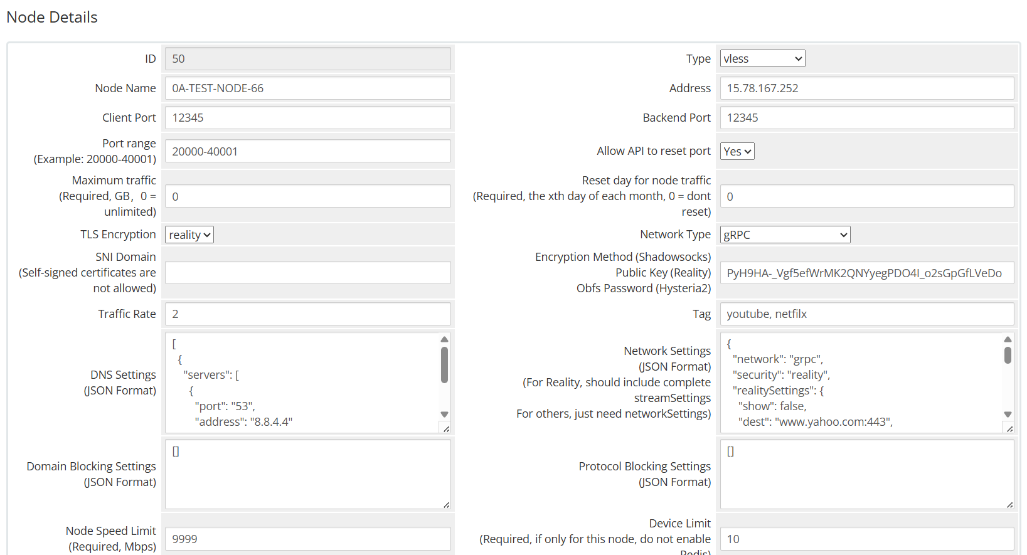The image size is (1027, 555).
Task: Focus the Node Name field
Action: pos(307,88)
